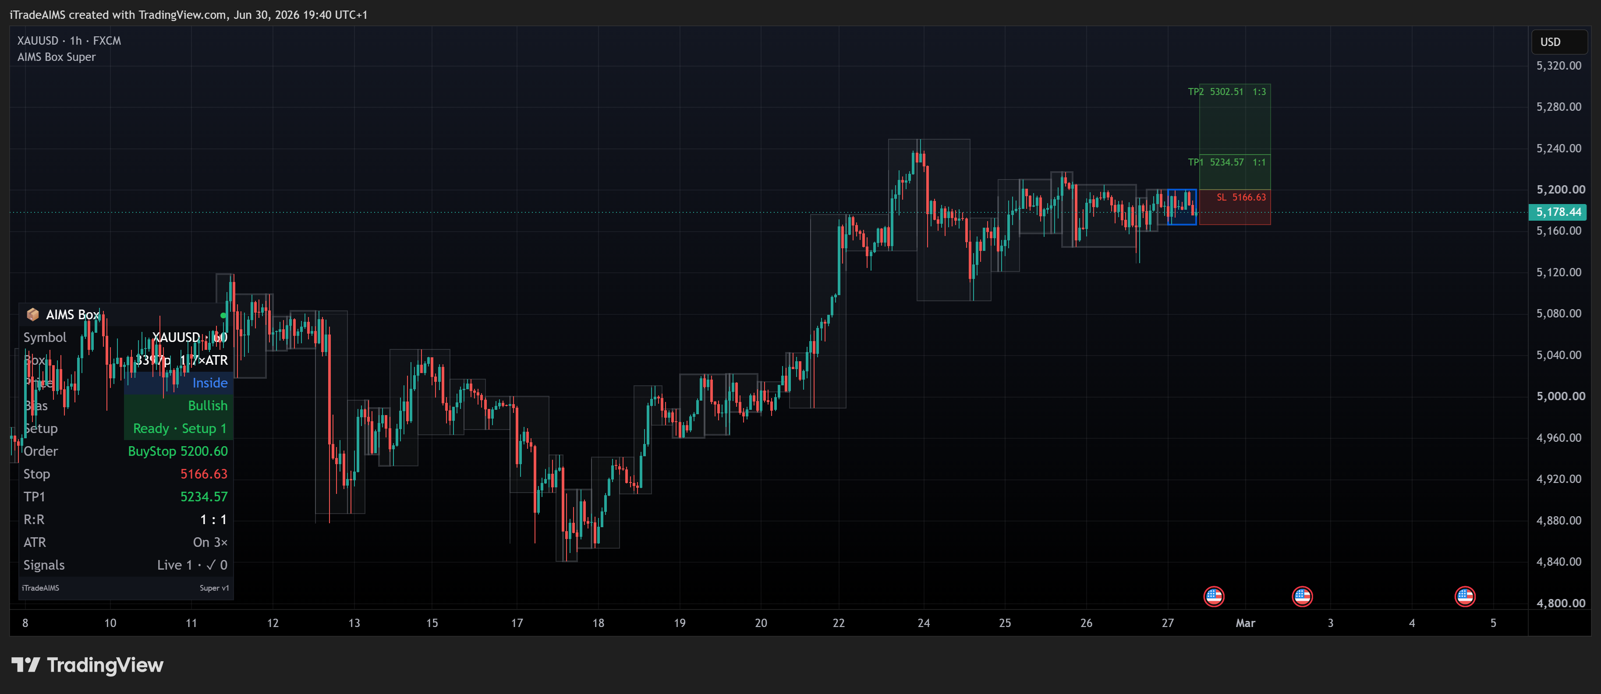The width and height of the screenshot is (1601, 694).
Task: Click the R:R value 1 : 1
Action: pyautogui.click(x=213, y=519)
